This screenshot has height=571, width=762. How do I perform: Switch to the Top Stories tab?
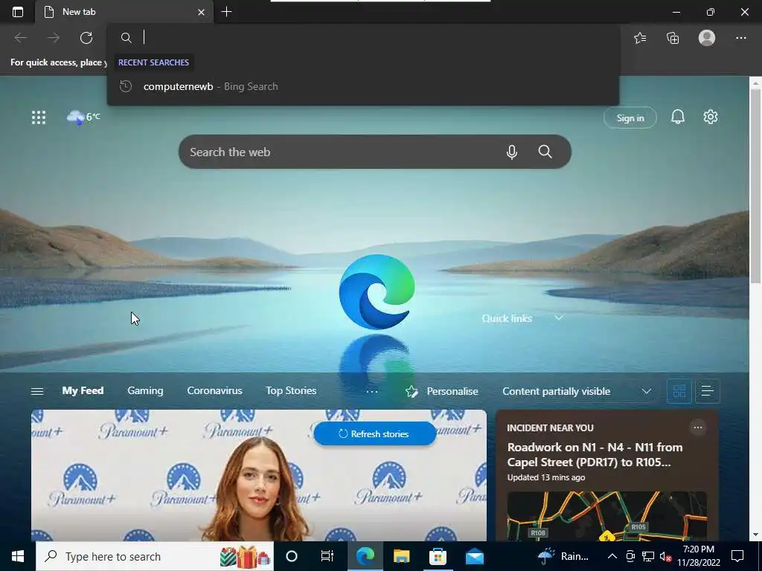point(291,390)
